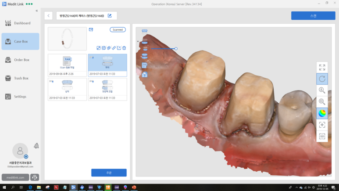Image resolution: width=339 pixels, height=191 pixels.
Task: Click the export file icon
Action: tap(119, 48)
